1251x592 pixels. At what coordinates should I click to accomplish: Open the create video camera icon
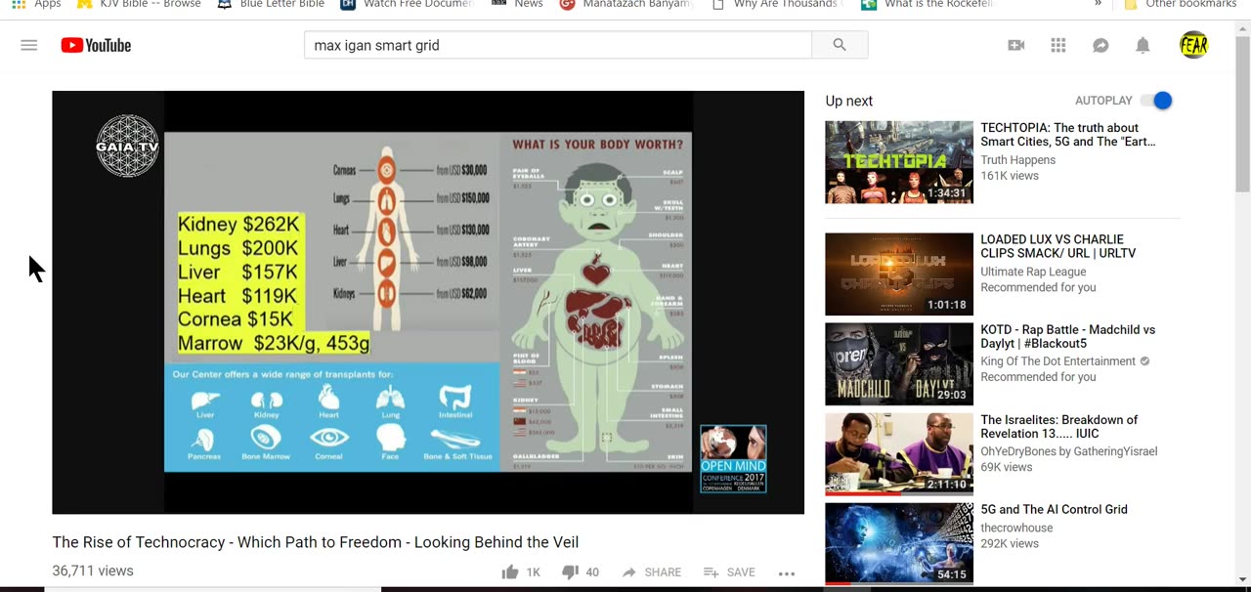pos(1016,45)
